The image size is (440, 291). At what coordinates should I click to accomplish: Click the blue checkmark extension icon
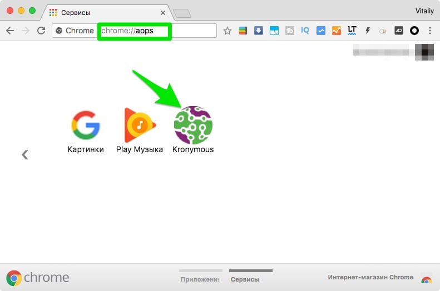[320, 31]
